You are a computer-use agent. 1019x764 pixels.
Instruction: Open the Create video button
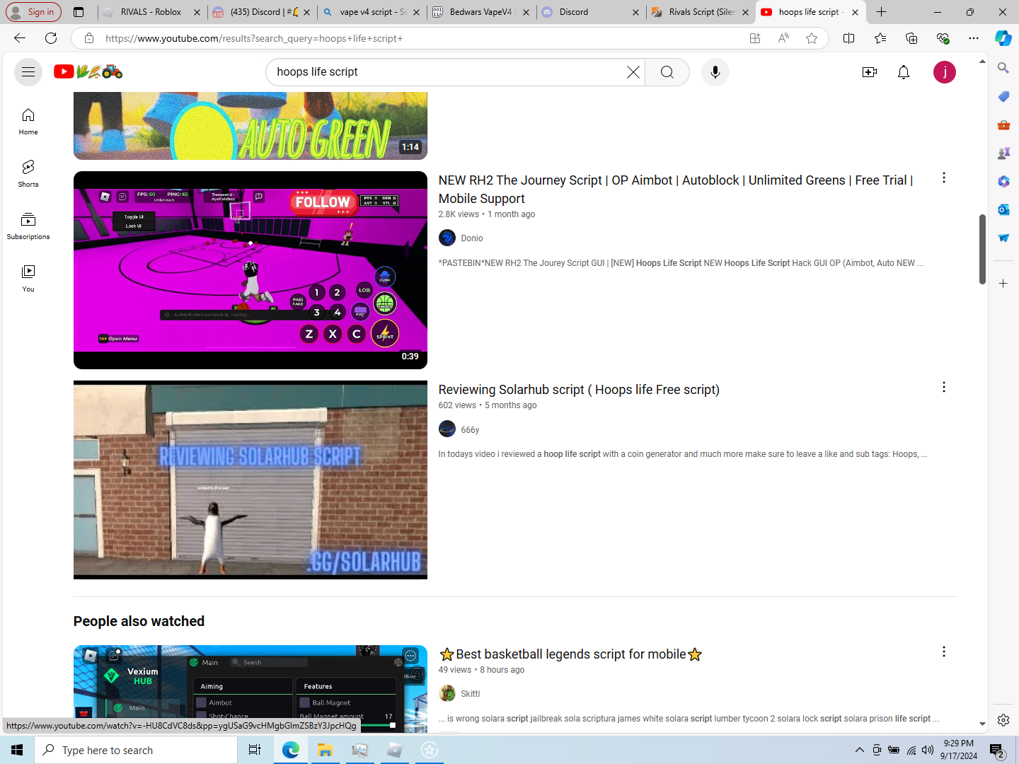(x=870, y=72)
